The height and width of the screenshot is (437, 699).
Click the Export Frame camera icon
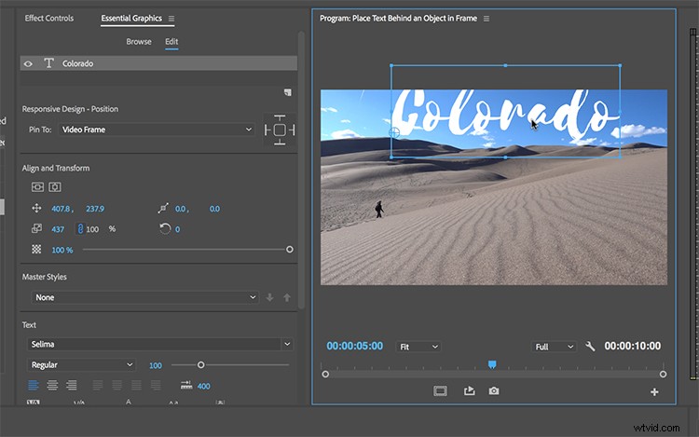(493, 390)
